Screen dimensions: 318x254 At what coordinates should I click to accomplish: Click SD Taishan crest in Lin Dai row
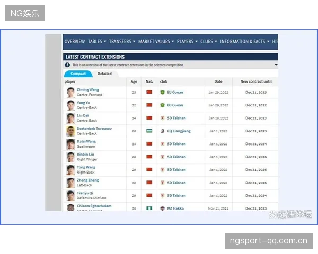(162, 118)
